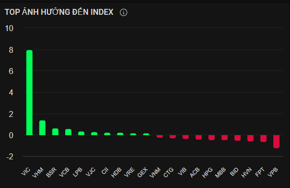Click the y-axis value 6
The width and height of the screenshot is (290, 188).
11,71
